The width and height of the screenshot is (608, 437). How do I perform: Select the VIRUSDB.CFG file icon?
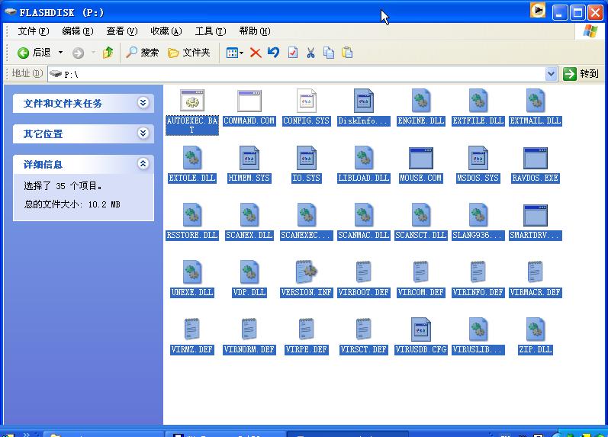click(x=420, y=329)
